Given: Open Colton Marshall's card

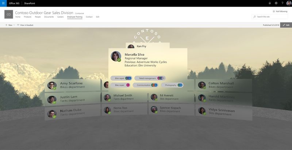Looking at the screenshot, I should tap(224, 85).
